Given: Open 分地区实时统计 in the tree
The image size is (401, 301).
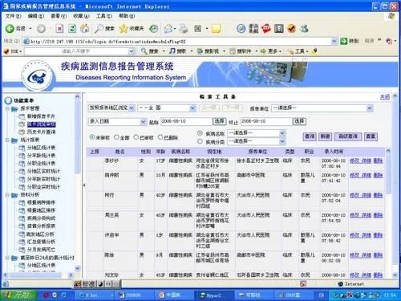Looking at the screenshot, I should click(x=43, y=171).
